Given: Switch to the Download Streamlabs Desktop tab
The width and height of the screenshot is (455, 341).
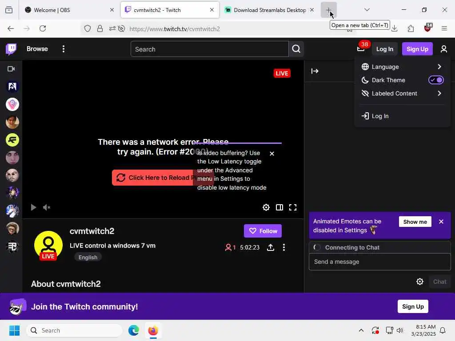Looking at the screenshot, I should pyautogui.click(x=270, y=10).
